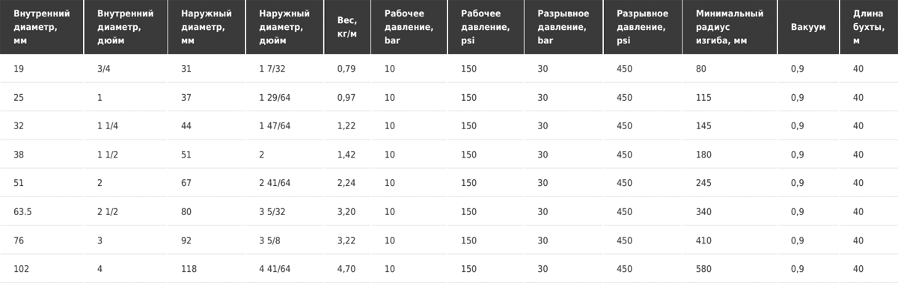Viewport: 898px width, 283px height.
Task: Select the bend radius cell '580'
Action: (703, 269)
